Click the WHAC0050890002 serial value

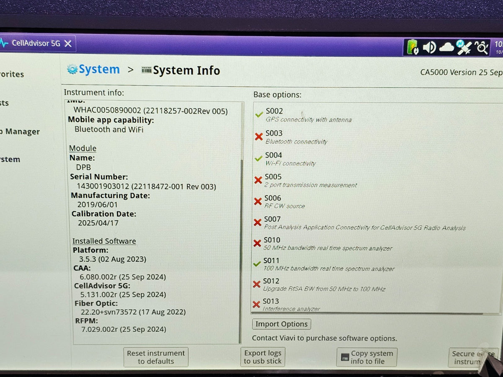coord(151,111)
